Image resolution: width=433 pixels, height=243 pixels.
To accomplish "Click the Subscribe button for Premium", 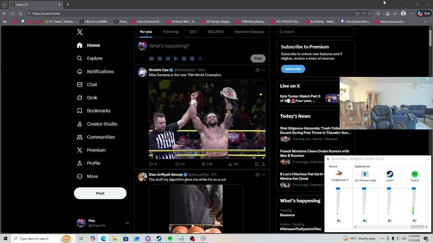I will coord(293,69).
